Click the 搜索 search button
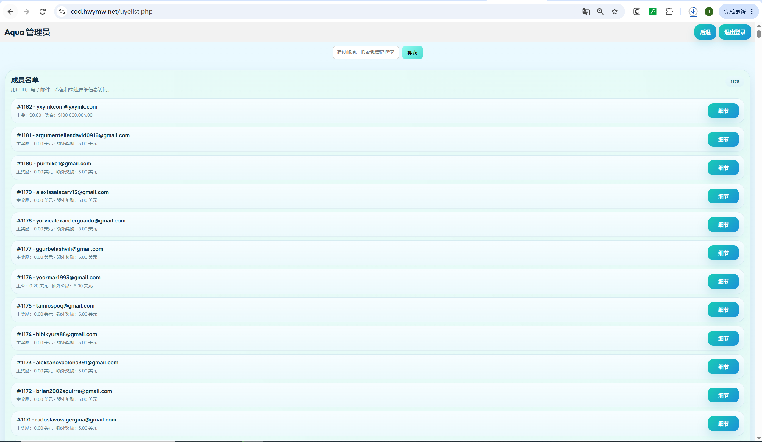 (413, 53)
